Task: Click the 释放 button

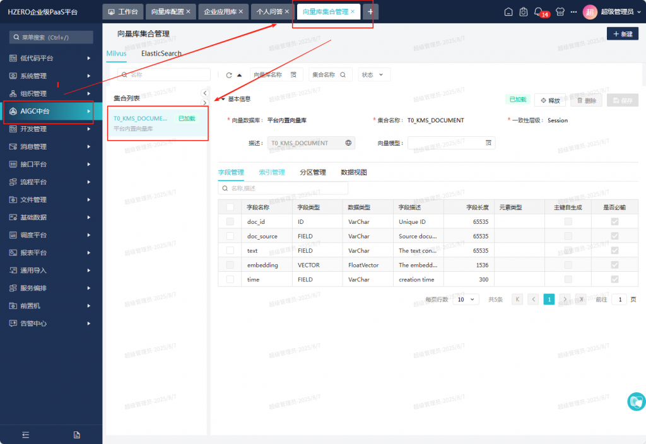Action: point(550,100)
